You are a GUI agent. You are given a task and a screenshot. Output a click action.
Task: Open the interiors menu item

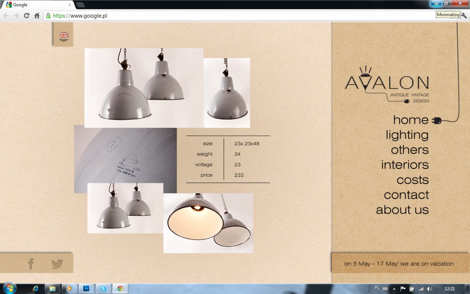coord(405,165)
